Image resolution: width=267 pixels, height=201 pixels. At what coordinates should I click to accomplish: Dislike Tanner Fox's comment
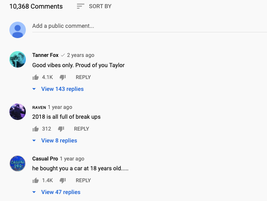[62, 77]
